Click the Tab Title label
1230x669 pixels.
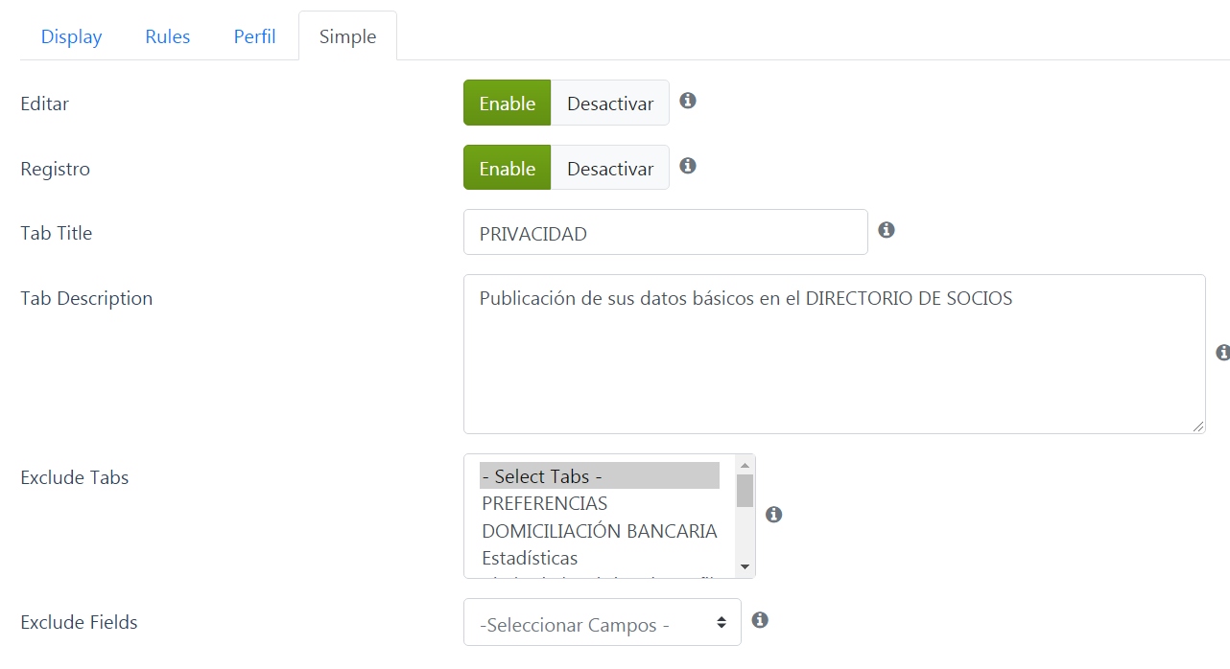[56, 233]
